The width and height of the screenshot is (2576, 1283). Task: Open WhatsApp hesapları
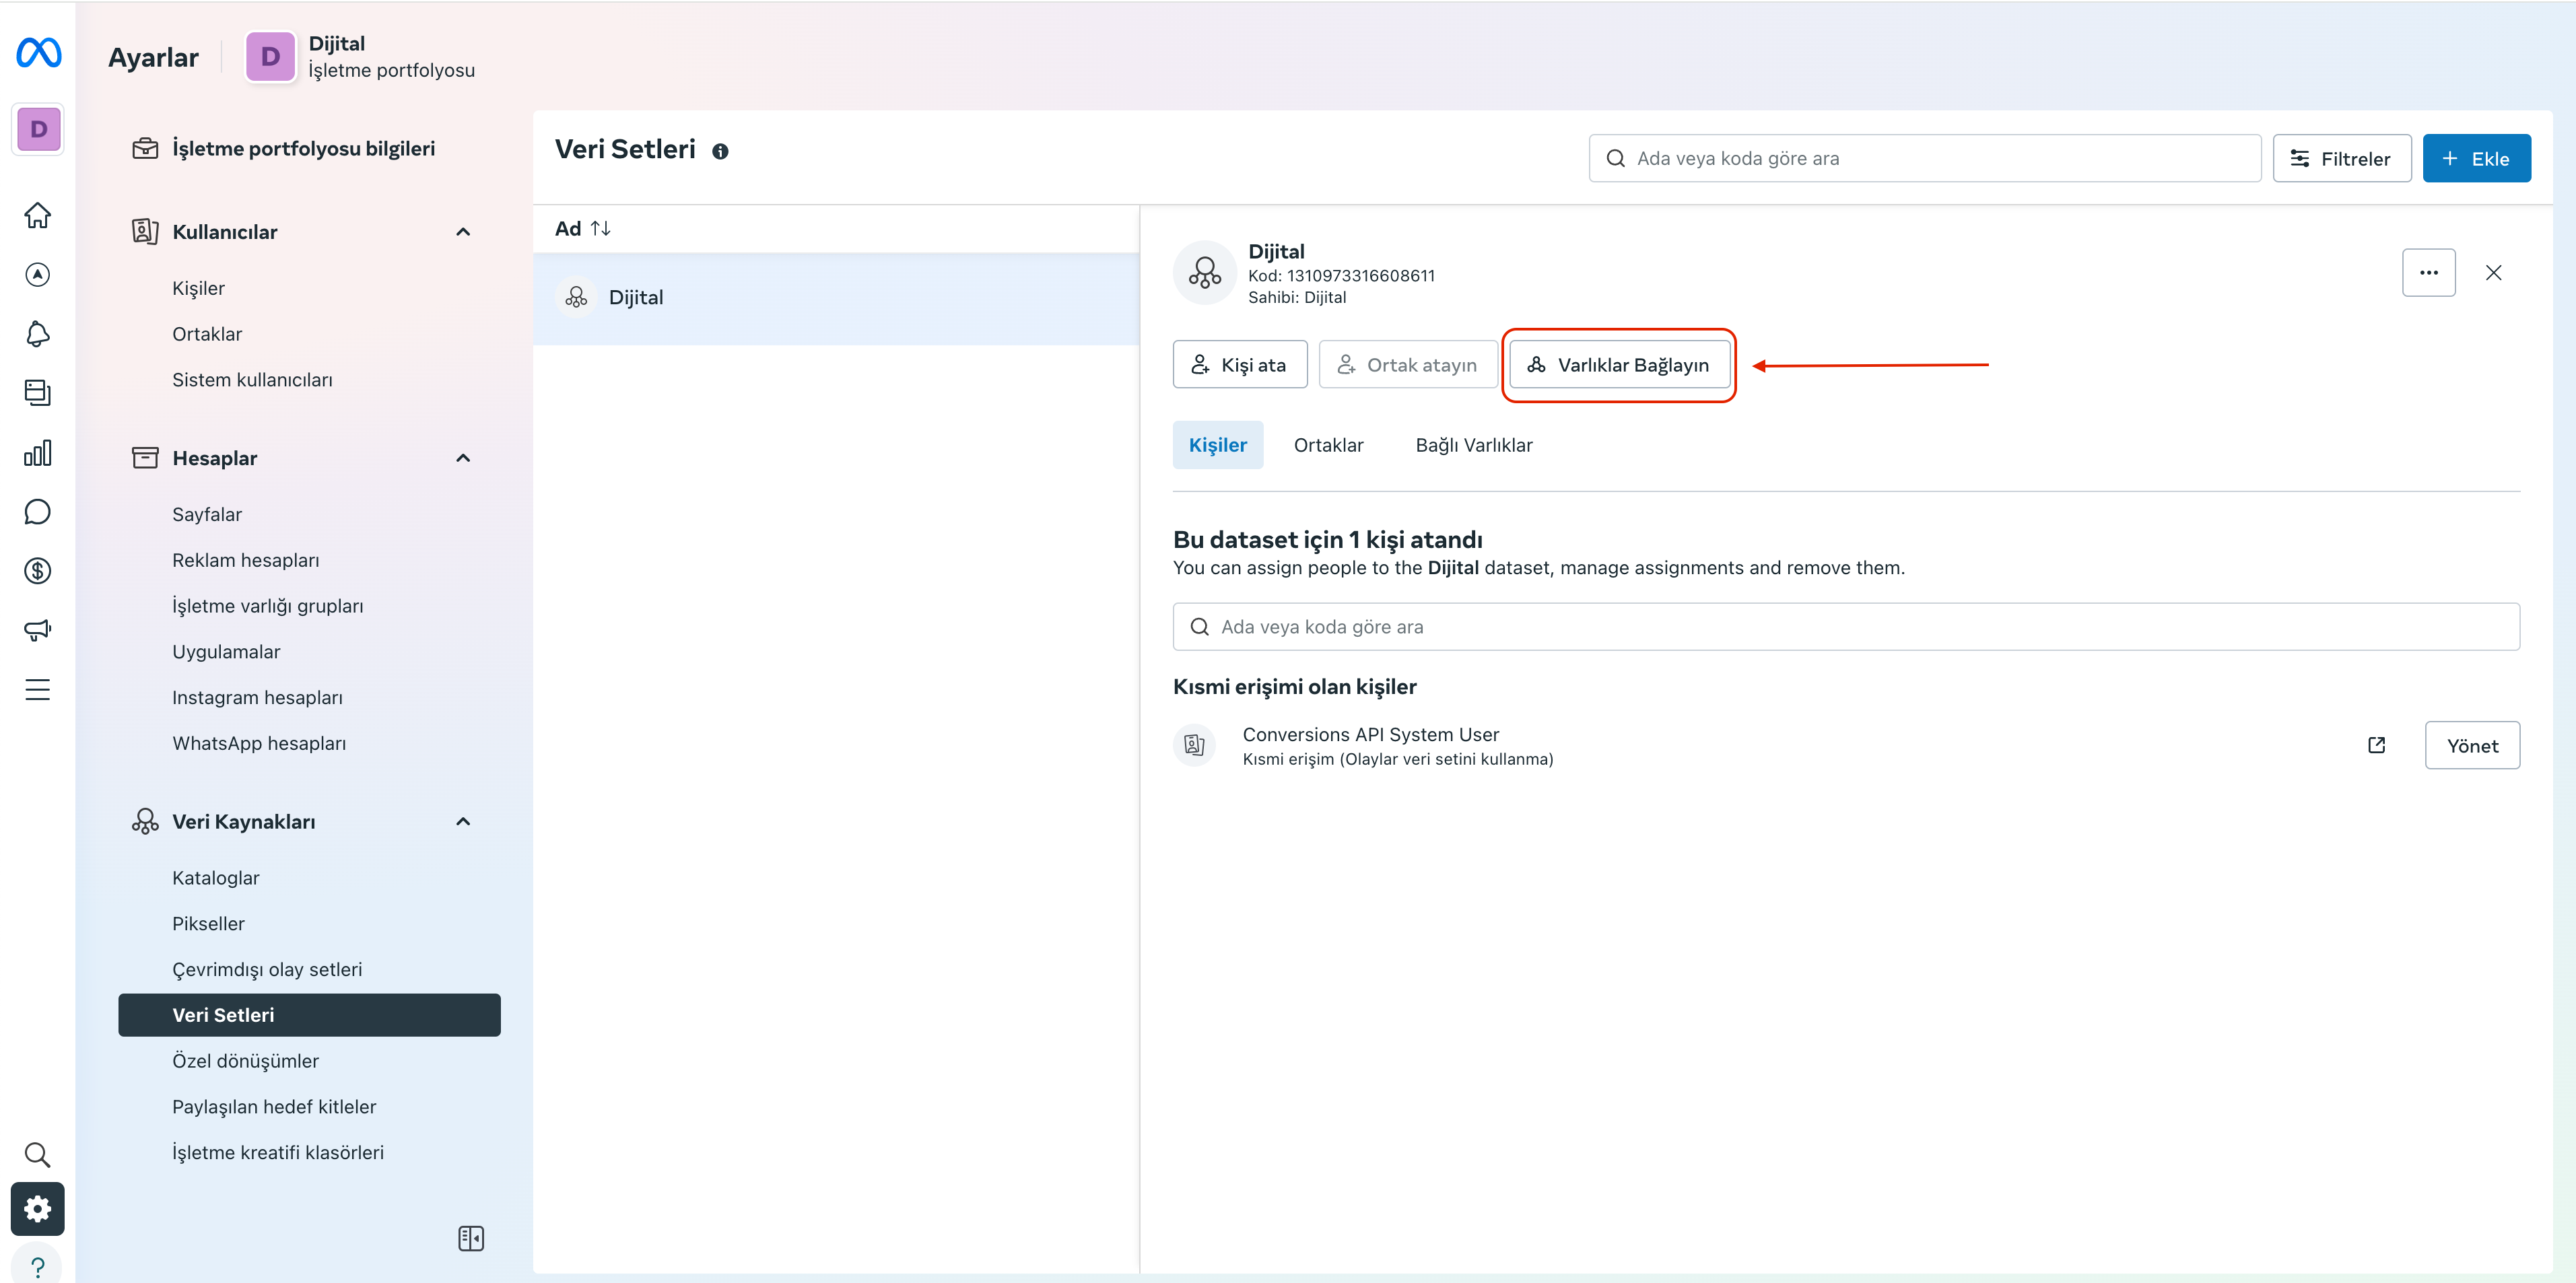[x=259, y=743]
